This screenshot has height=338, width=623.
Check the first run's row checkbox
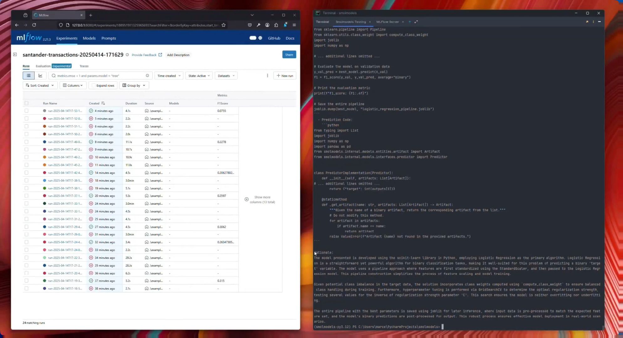[x=27, y=110]
